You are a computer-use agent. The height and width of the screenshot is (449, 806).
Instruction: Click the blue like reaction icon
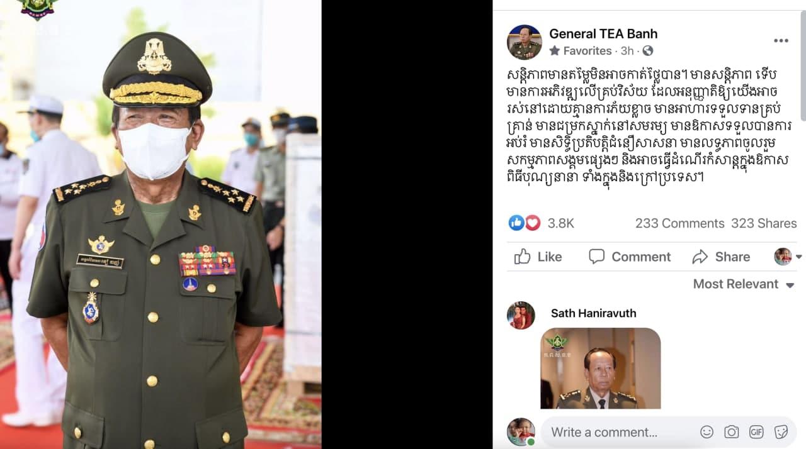point(516,223)
